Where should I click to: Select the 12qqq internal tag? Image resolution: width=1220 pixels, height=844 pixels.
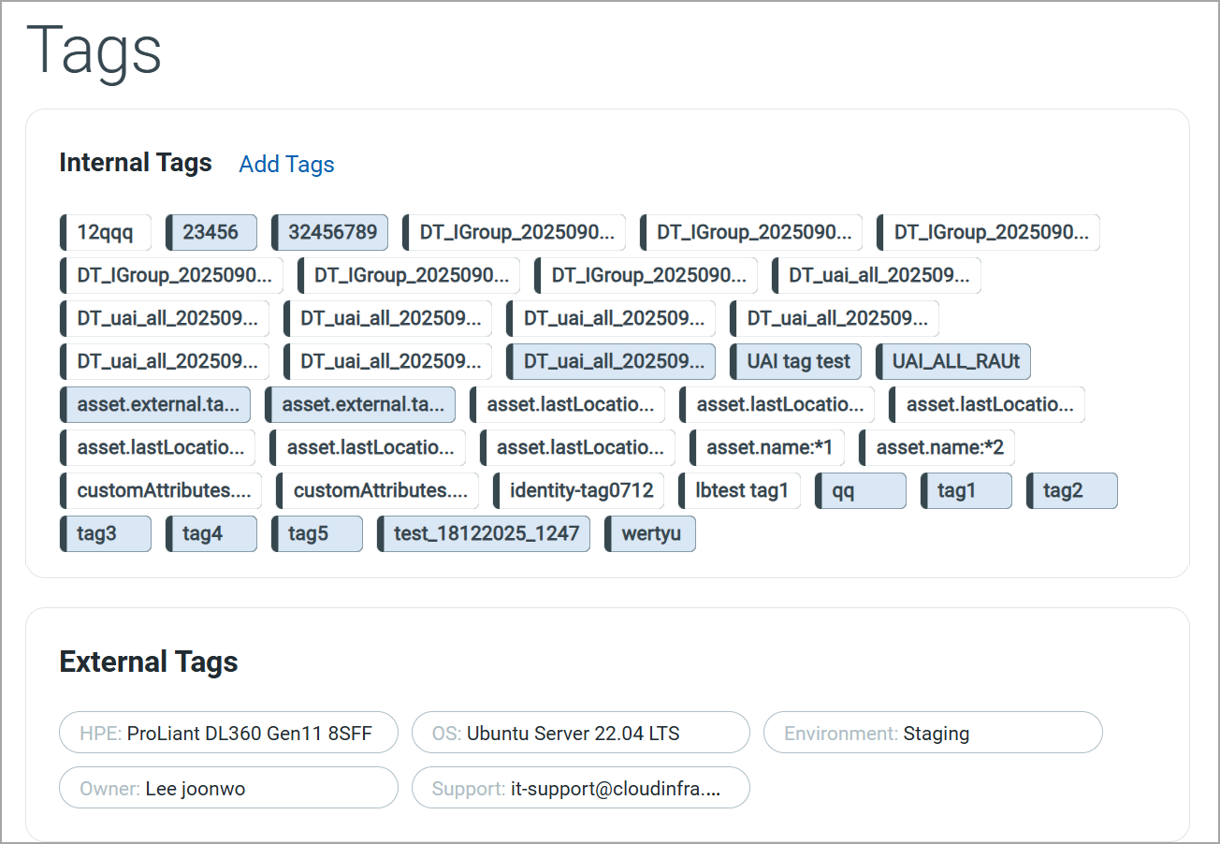(106, 233)
